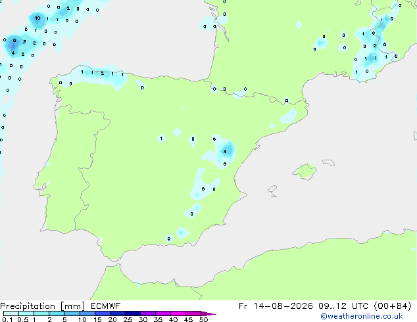The image size is (417, 322).
Task: Click legend scale label '50'
Action: pos(203,319)
